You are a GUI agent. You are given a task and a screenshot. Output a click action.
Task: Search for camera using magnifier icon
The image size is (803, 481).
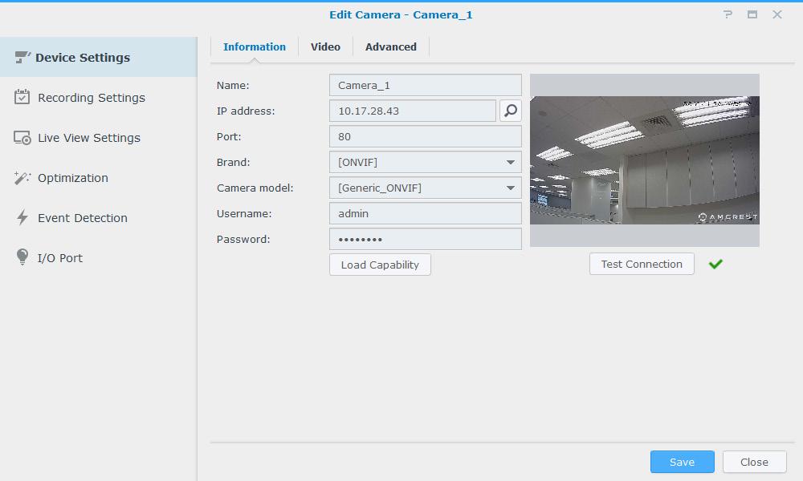511,111
